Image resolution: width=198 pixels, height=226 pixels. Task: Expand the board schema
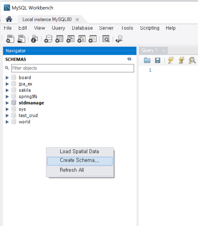pyautogui.click(x=7, y=77)
